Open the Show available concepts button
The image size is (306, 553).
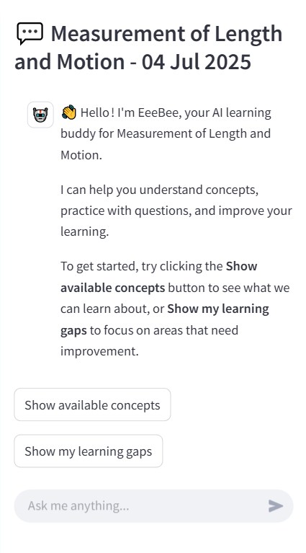click(x=92, y=404)
